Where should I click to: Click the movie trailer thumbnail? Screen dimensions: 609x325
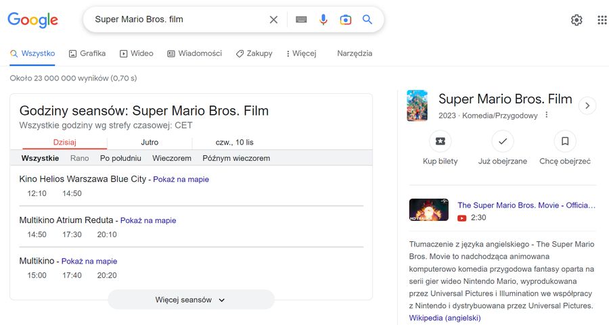pos(429,210)
